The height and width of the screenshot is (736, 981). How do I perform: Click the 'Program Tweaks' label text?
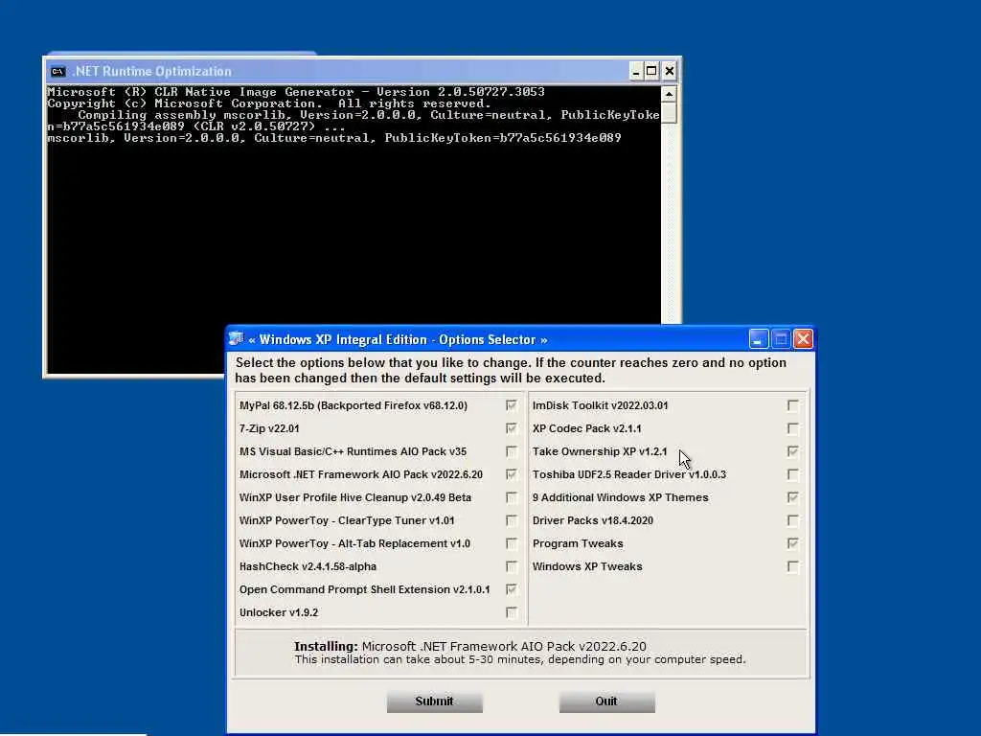tap(578, 543)
